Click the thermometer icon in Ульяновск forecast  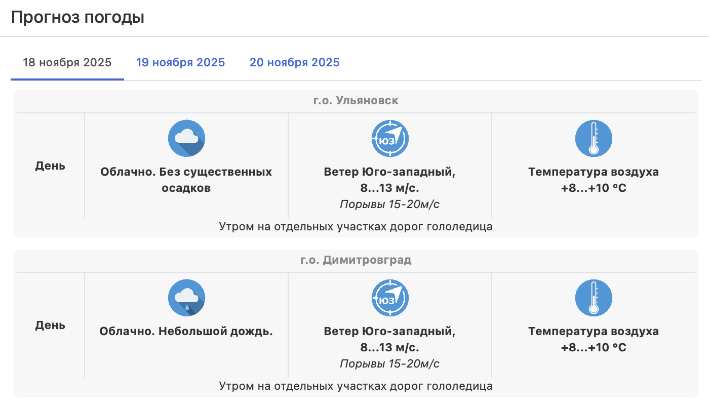tap(594, 138)
